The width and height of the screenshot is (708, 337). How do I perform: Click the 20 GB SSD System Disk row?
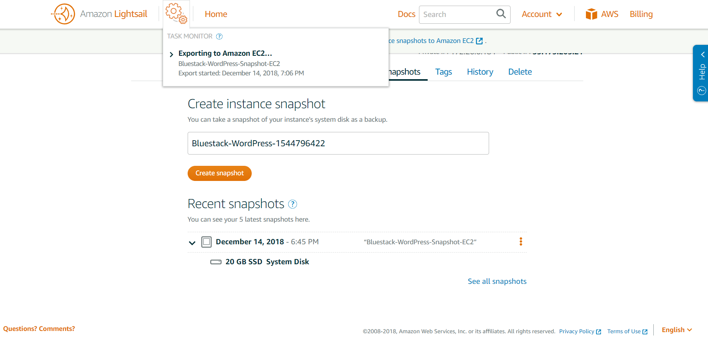(260, 262)
